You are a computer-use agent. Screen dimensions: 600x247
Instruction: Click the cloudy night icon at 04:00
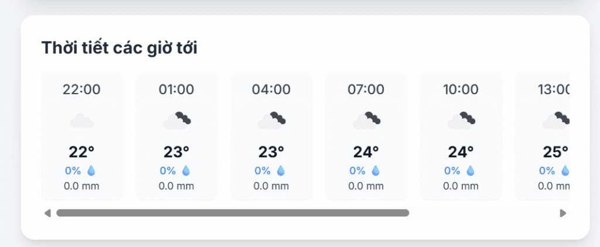(x=272, y=121)
